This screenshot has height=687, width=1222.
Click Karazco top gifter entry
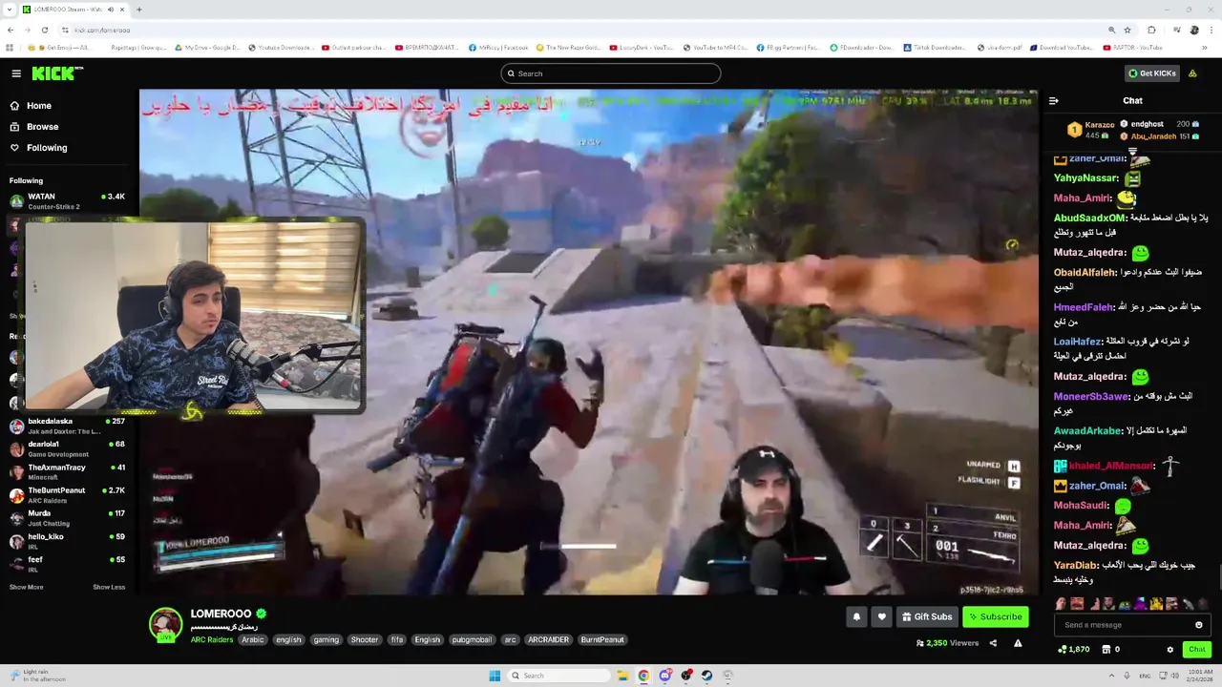(1092, 130)
